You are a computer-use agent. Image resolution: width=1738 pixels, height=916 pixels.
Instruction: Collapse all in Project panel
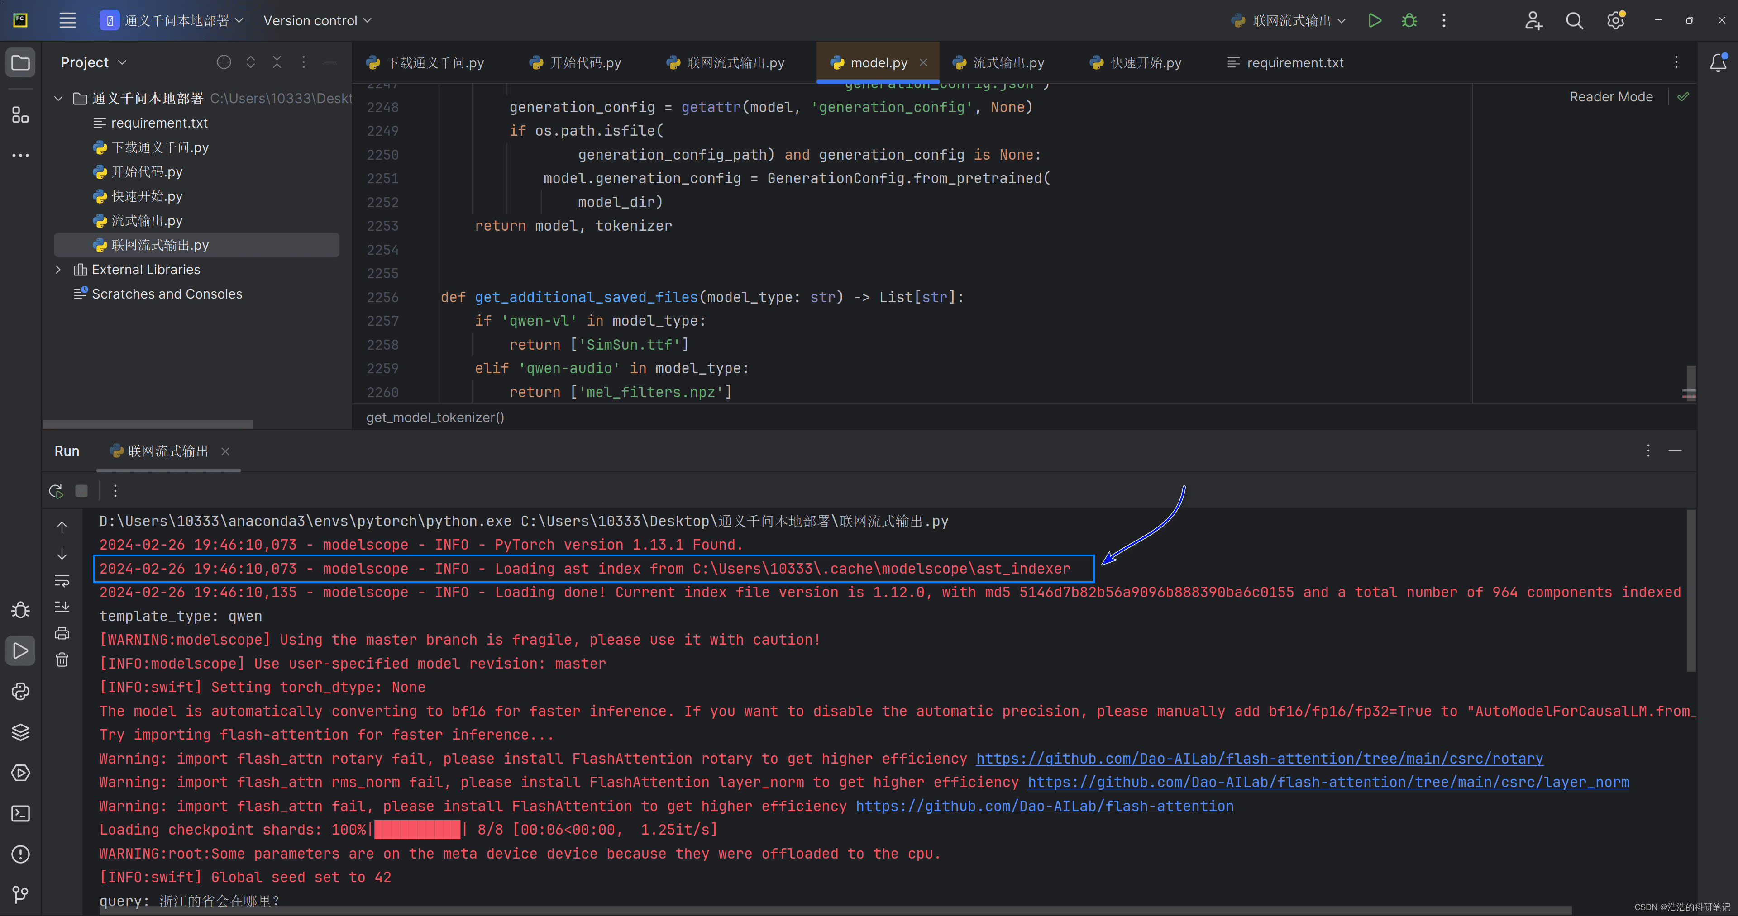[x=277, y=62]
